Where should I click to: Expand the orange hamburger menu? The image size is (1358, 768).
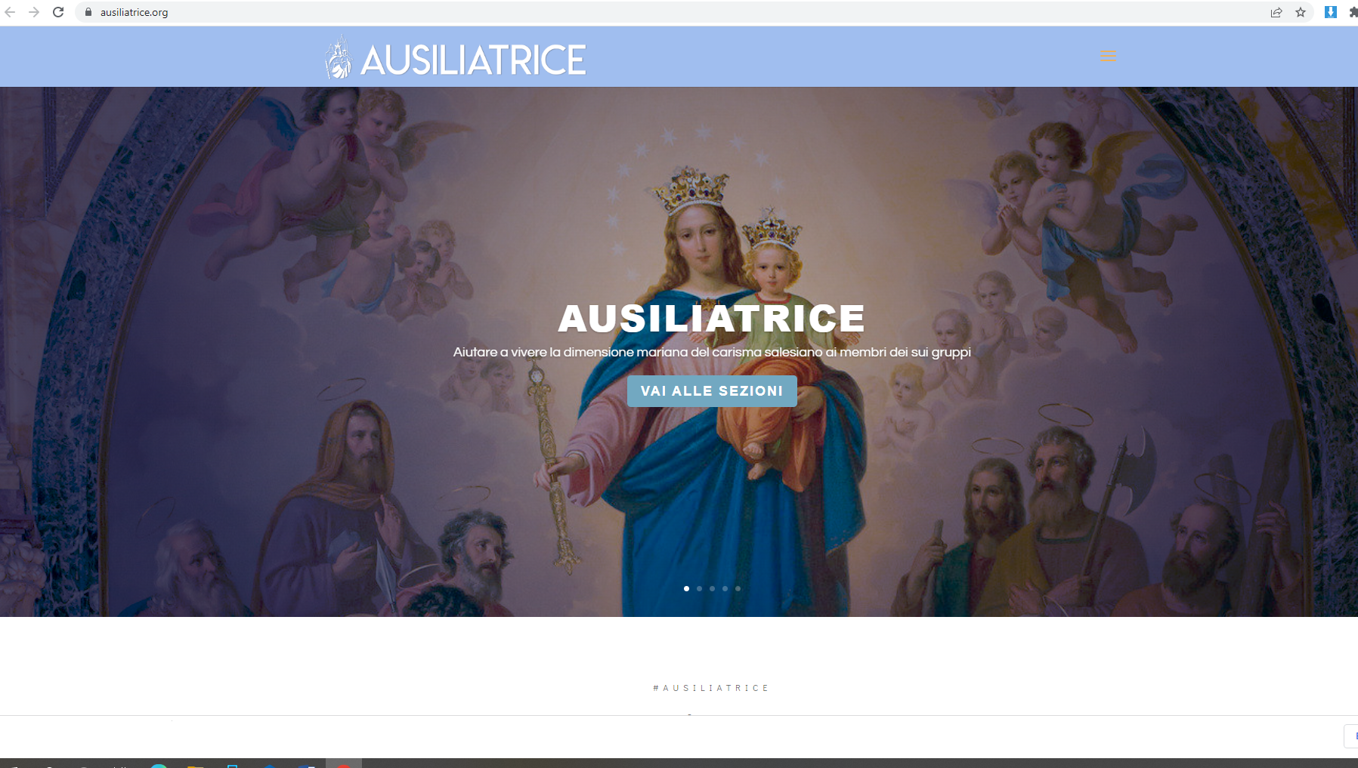click(x=1108, y=57)
